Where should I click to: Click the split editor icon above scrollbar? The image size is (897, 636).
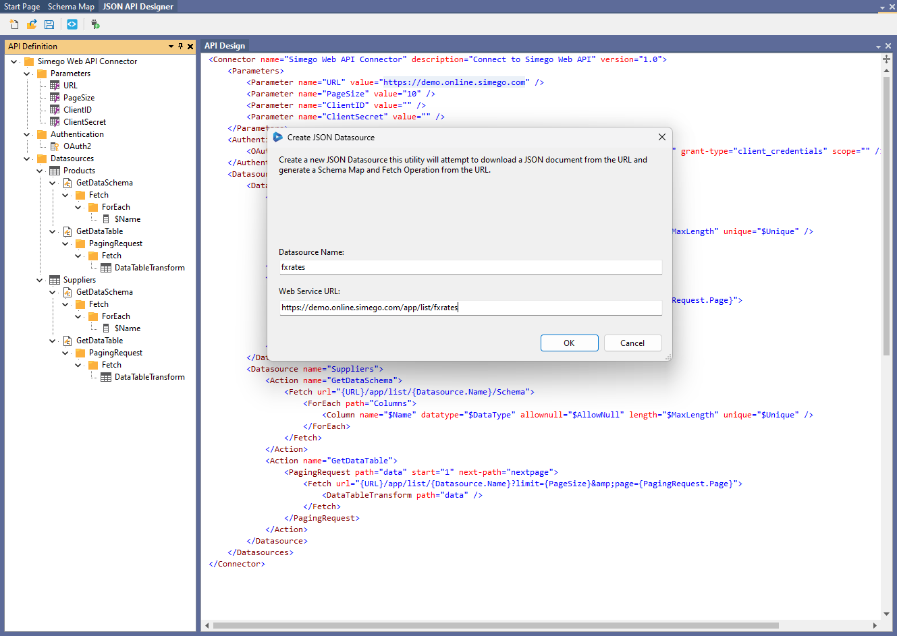886,59
